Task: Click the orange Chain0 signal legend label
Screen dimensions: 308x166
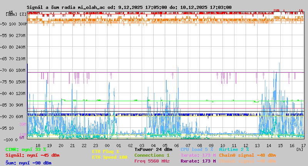Action: tap(247, 155)
